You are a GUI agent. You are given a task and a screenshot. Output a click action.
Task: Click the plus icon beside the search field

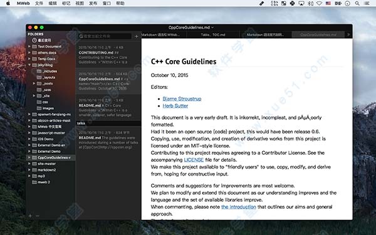[136, 36]
